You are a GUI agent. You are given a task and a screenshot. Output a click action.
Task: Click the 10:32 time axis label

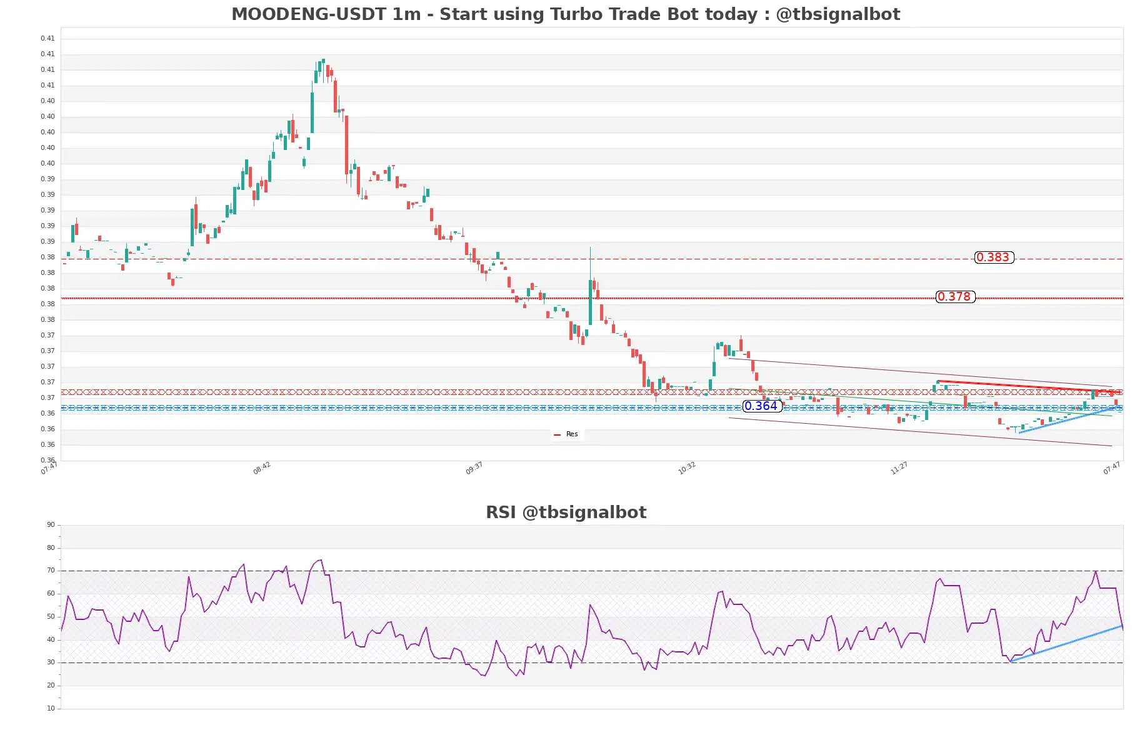coord(687,468)
